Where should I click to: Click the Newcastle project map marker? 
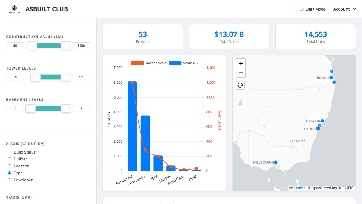(x=322, y=121)
